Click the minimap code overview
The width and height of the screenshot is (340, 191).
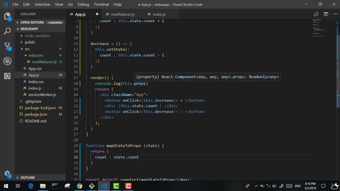[319, 28]
